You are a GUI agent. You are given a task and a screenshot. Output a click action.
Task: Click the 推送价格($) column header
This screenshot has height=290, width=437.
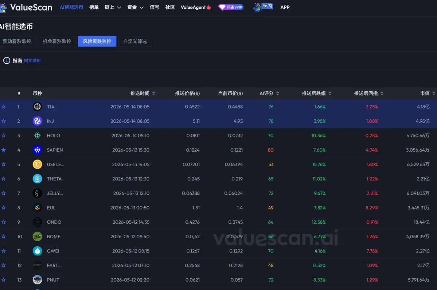tap(187, 94)
